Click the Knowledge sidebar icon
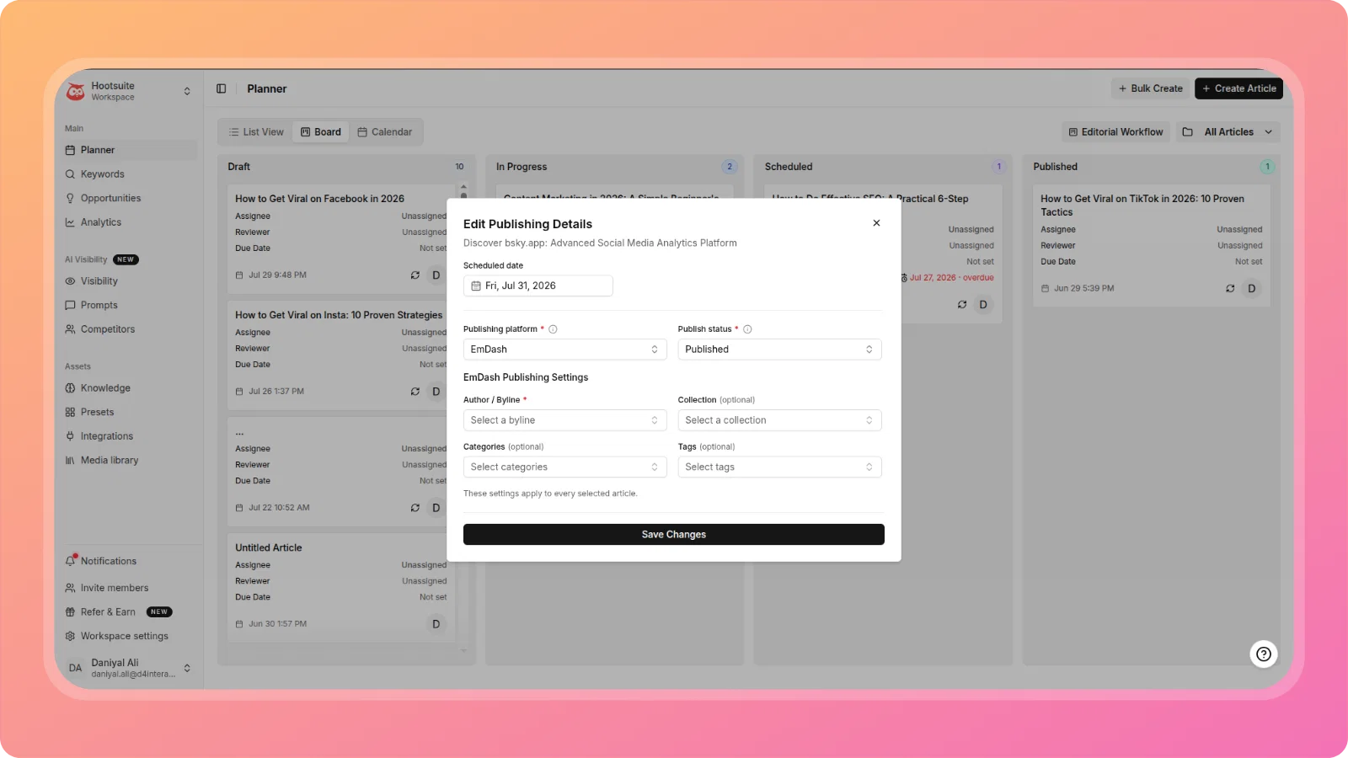The width and height of the screenshot is (1348, 758). [70, 388]
